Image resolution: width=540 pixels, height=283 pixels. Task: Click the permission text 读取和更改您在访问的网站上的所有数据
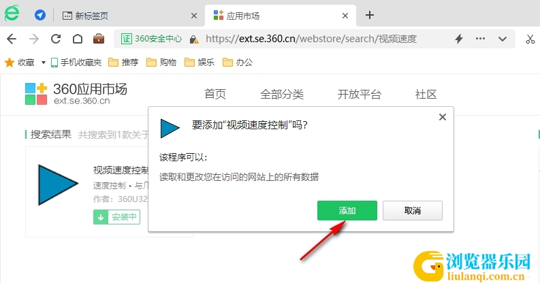pos(239,177)
